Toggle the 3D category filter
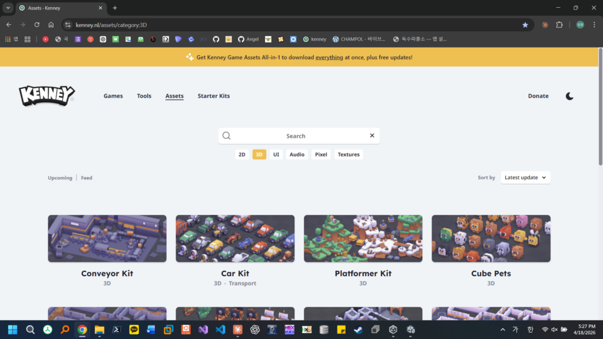The height and width of the screenshot is (339, 603). point(259,155)
